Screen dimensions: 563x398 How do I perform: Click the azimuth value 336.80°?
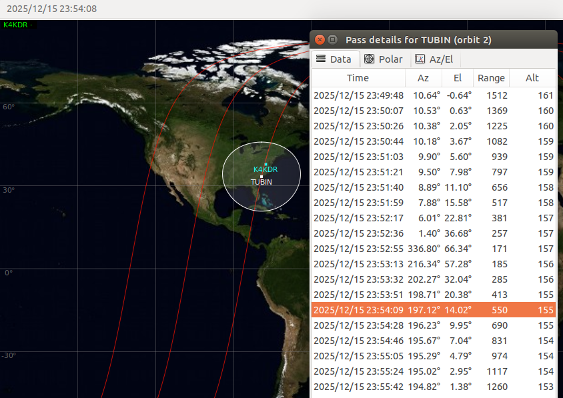pos(424,249)
